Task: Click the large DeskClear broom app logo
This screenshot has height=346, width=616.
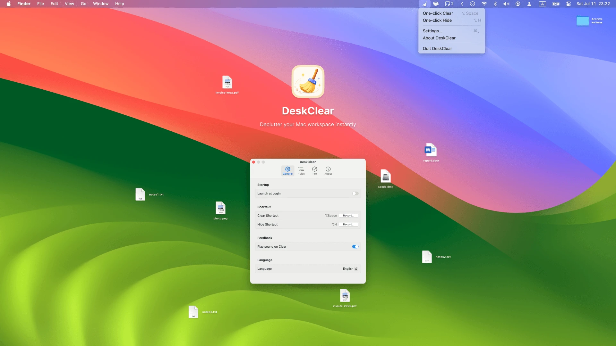Action: pyautogui.click(x=308, y=82)
